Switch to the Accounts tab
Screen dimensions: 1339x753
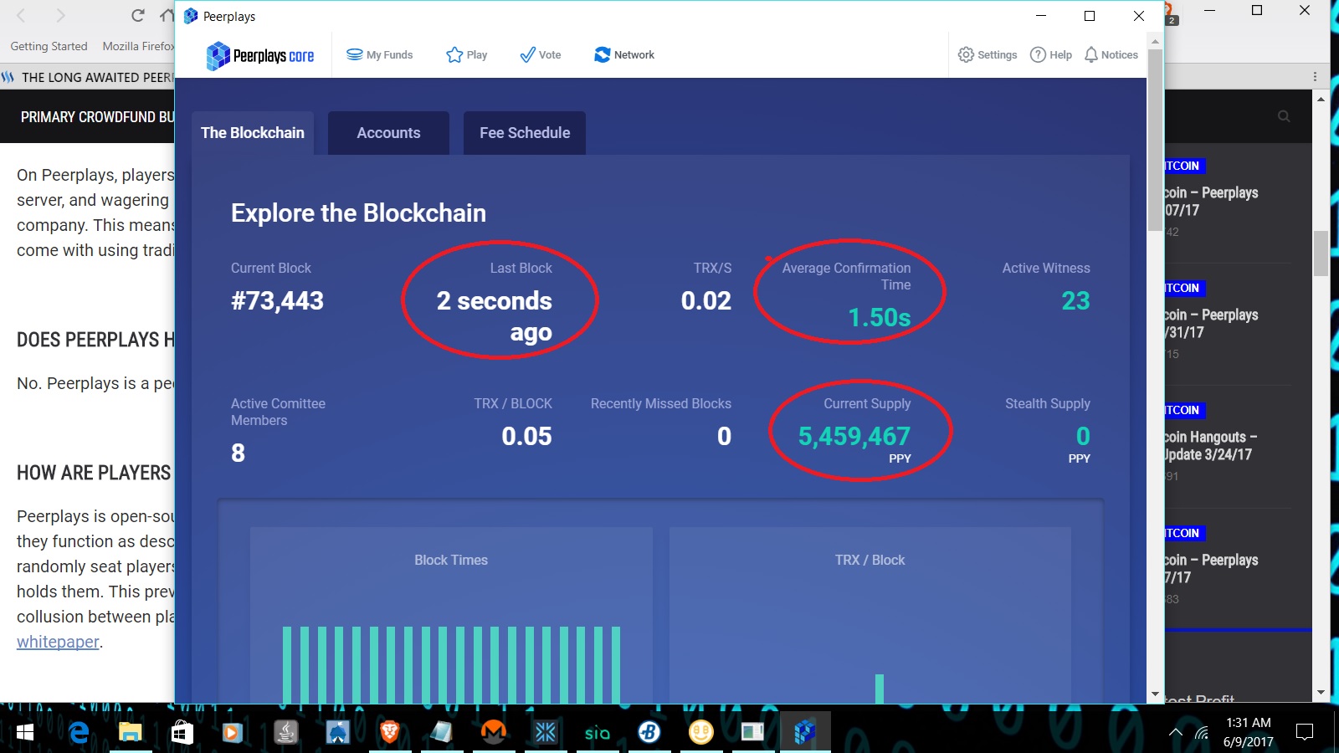(x=388, y=133)
